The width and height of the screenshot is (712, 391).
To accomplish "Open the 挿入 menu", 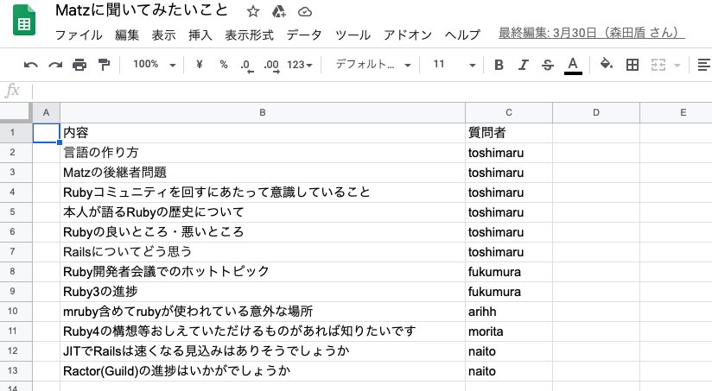I will coord(200,35).
